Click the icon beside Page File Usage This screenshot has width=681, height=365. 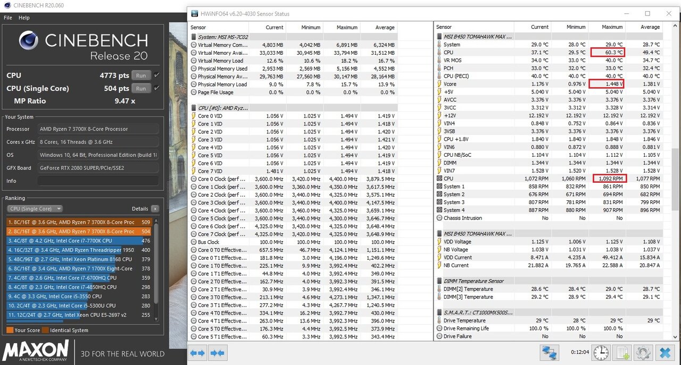click(194, 92)
